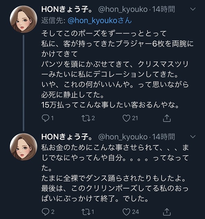Open the @hon_kyoukoさん reply-to link
The image size is (205, 219).
click(x=100, y=21)
